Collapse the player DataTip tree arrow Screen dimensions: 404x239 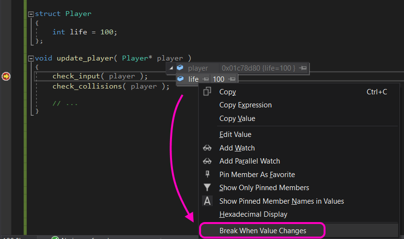click(171, 68)
